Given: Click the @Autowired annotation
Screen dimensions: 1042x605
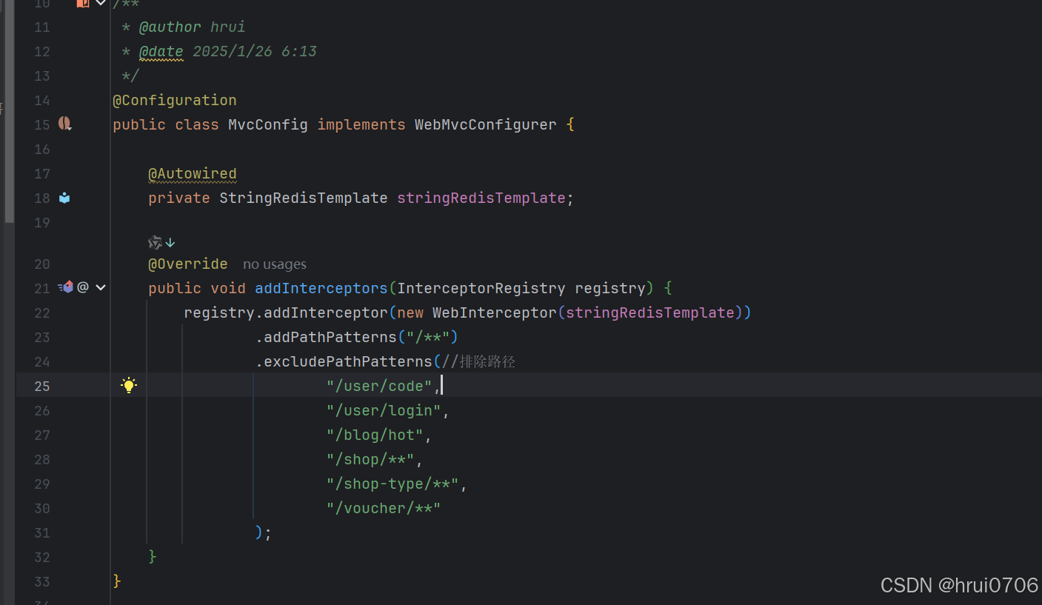Looking at the screenshot, I should pos(193,173).
